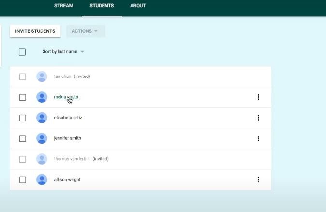Open the STREAM tab
326x212 pixels.
tap(63, 6)
